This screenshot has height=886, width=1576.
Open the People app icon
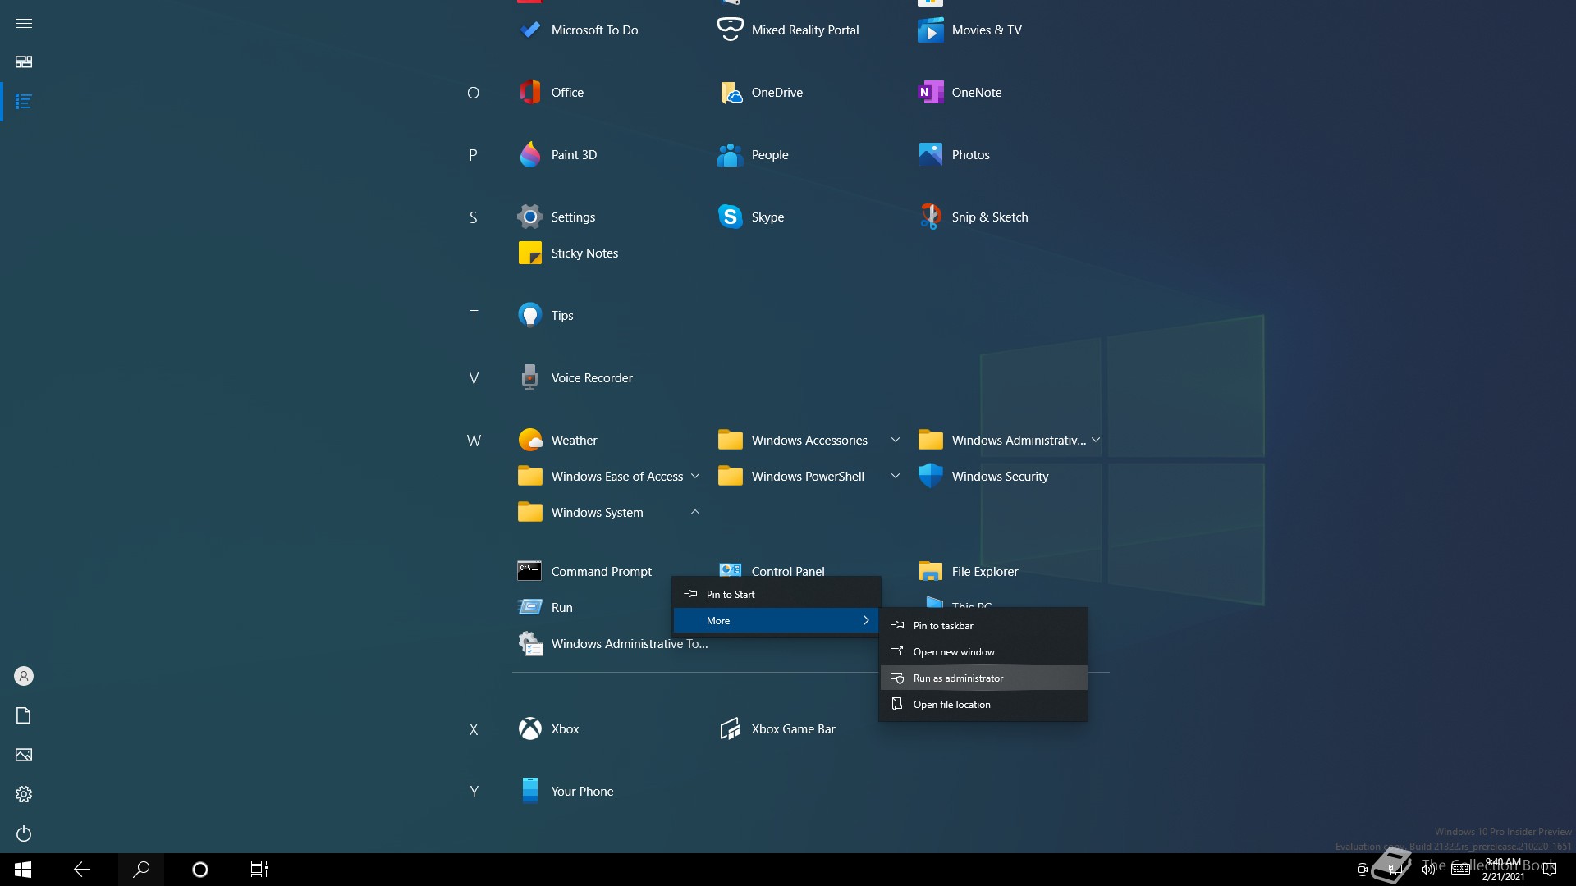click(x=730, y=154)
